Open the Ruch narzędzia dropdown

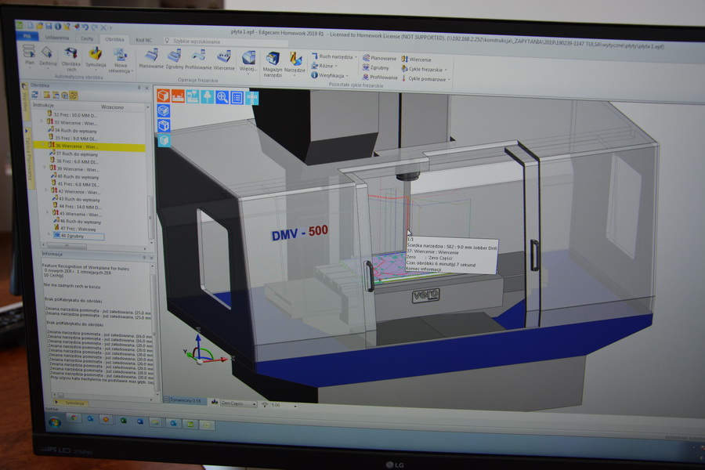click(334, 56)
